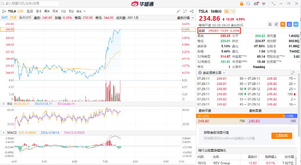Toggle the DIF line in MACD
Viewport: 301px width, 165px height.
click(x=27, y=133)
